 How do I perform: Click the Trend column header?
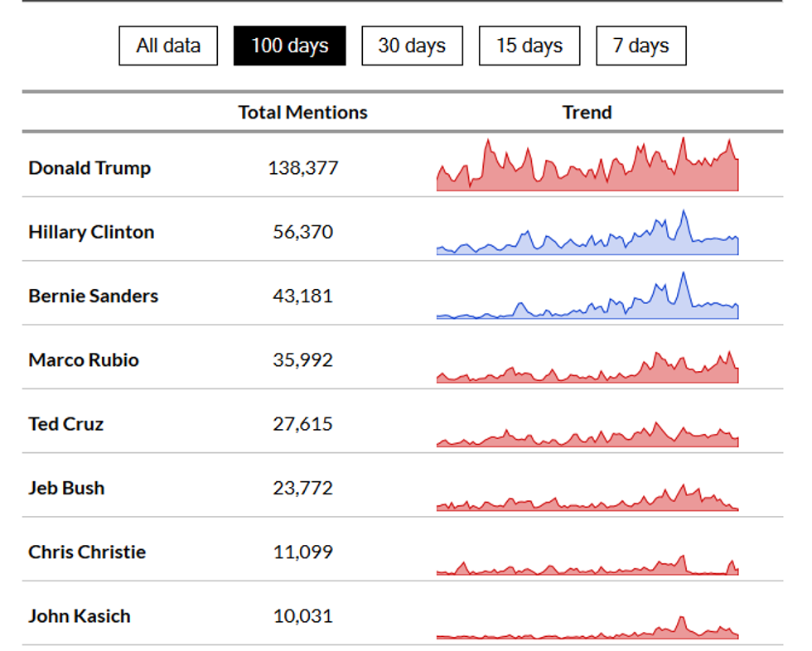pos(587,113)
